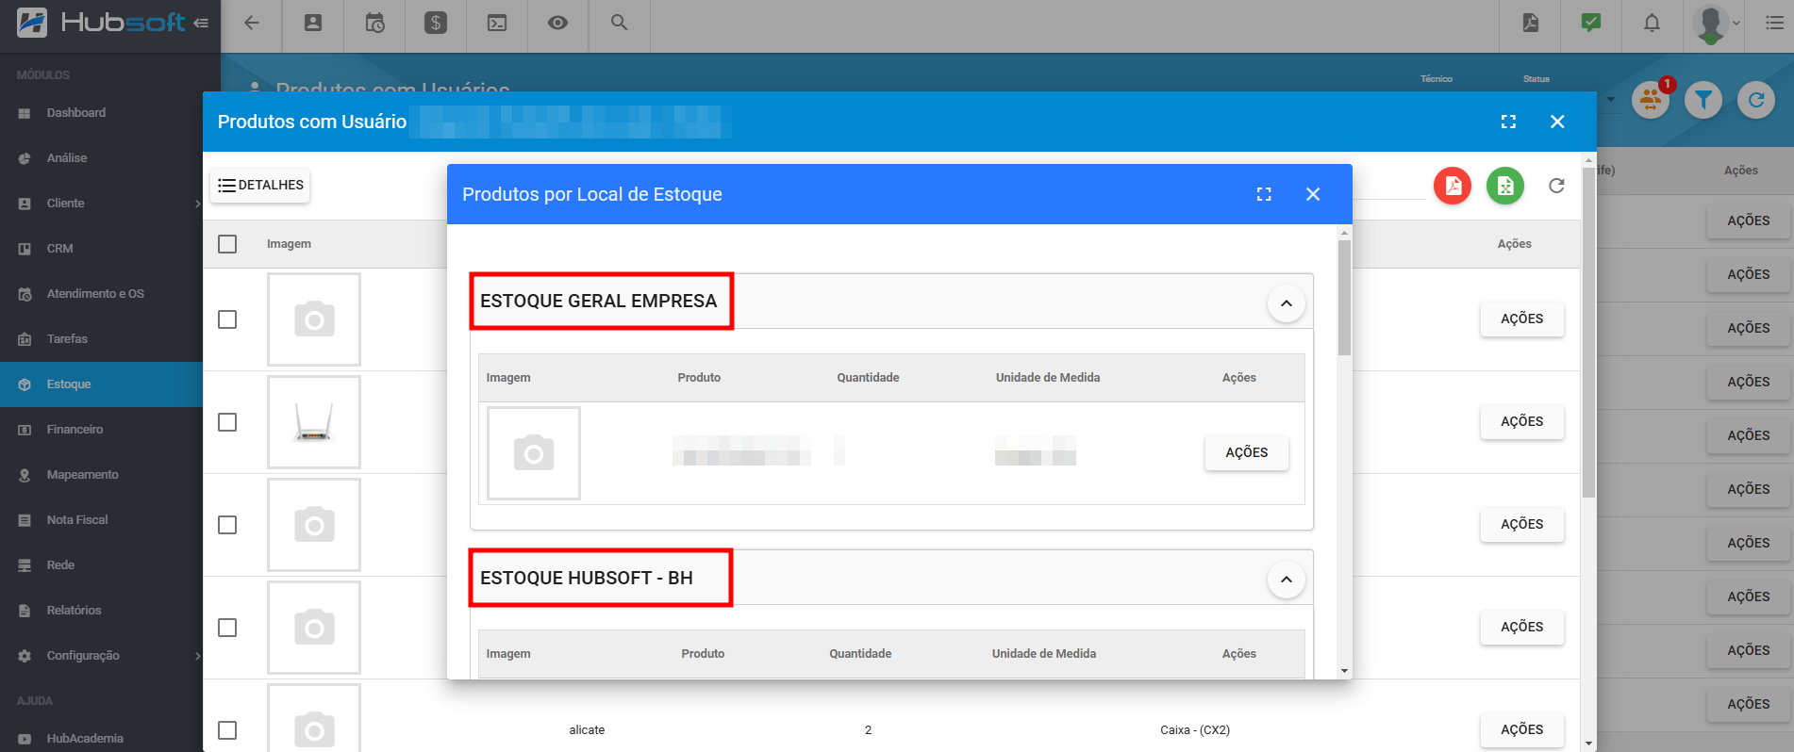
Task: Export Produtos com Usuário list to PDF
Action: pyautogui.click(x=1453, y=186)
